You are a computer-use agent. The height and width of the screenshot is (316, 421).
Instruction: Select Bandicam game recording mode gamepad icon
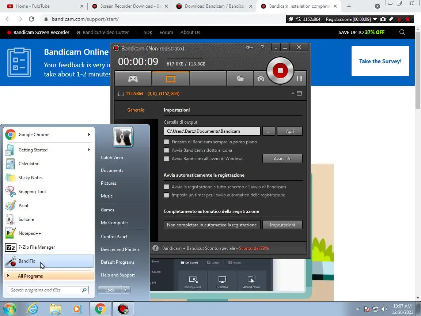[133, 79]
